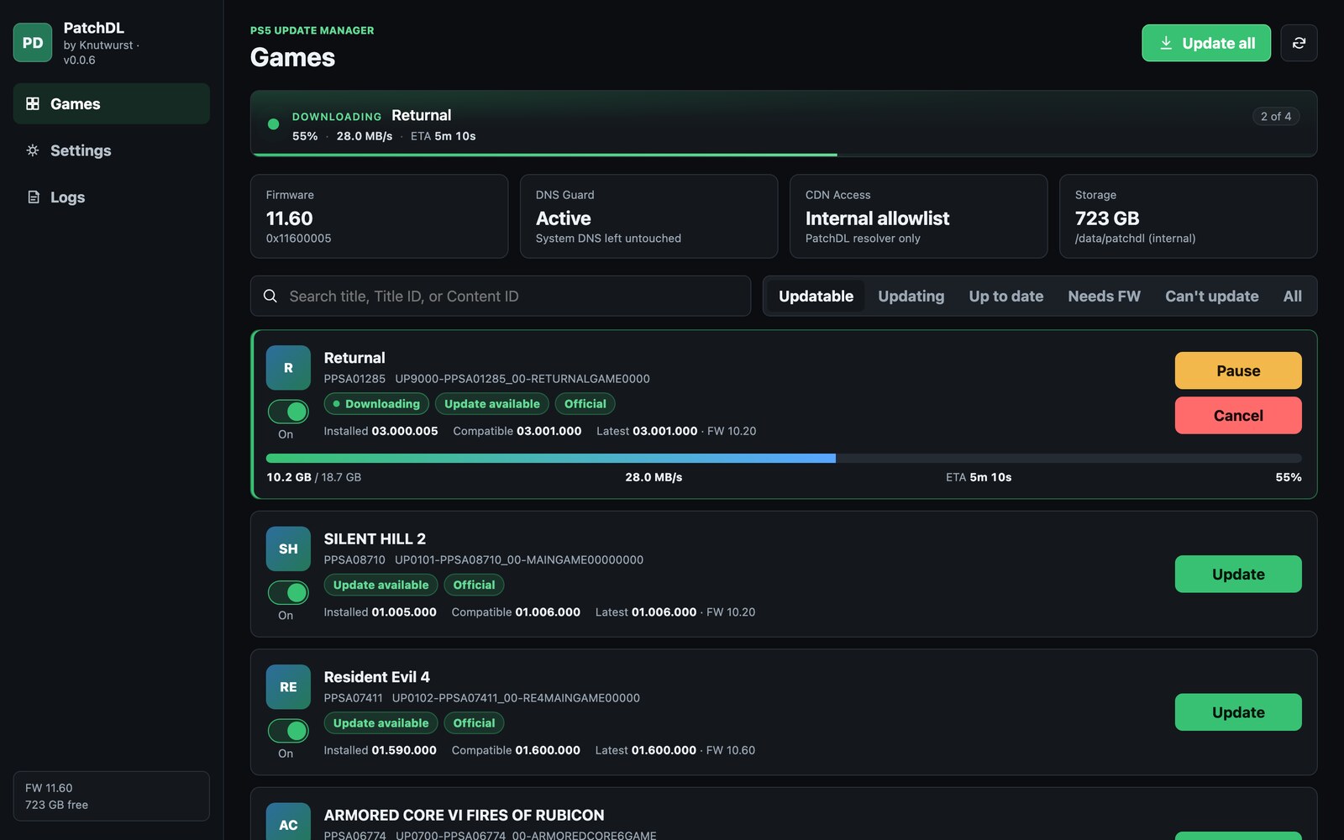This screenshot has width=1344, height=840.
Task: Click the top banner download progress bar
Action: [784, 155]
